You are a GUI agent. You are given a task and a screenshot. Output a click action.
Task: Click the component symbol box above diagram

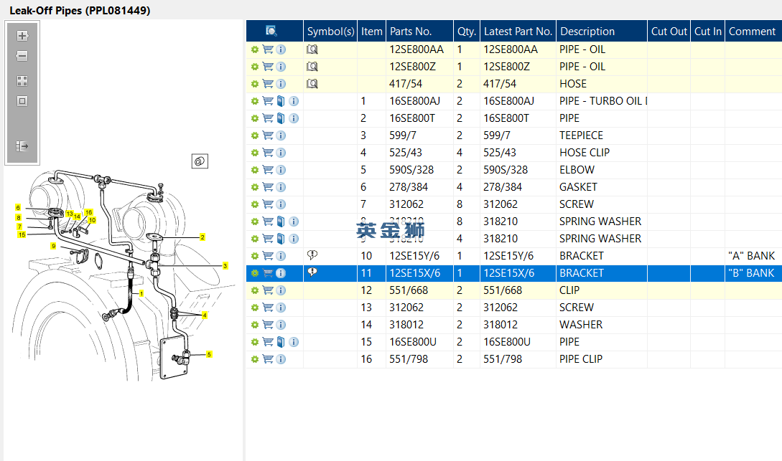click(200, 161)
